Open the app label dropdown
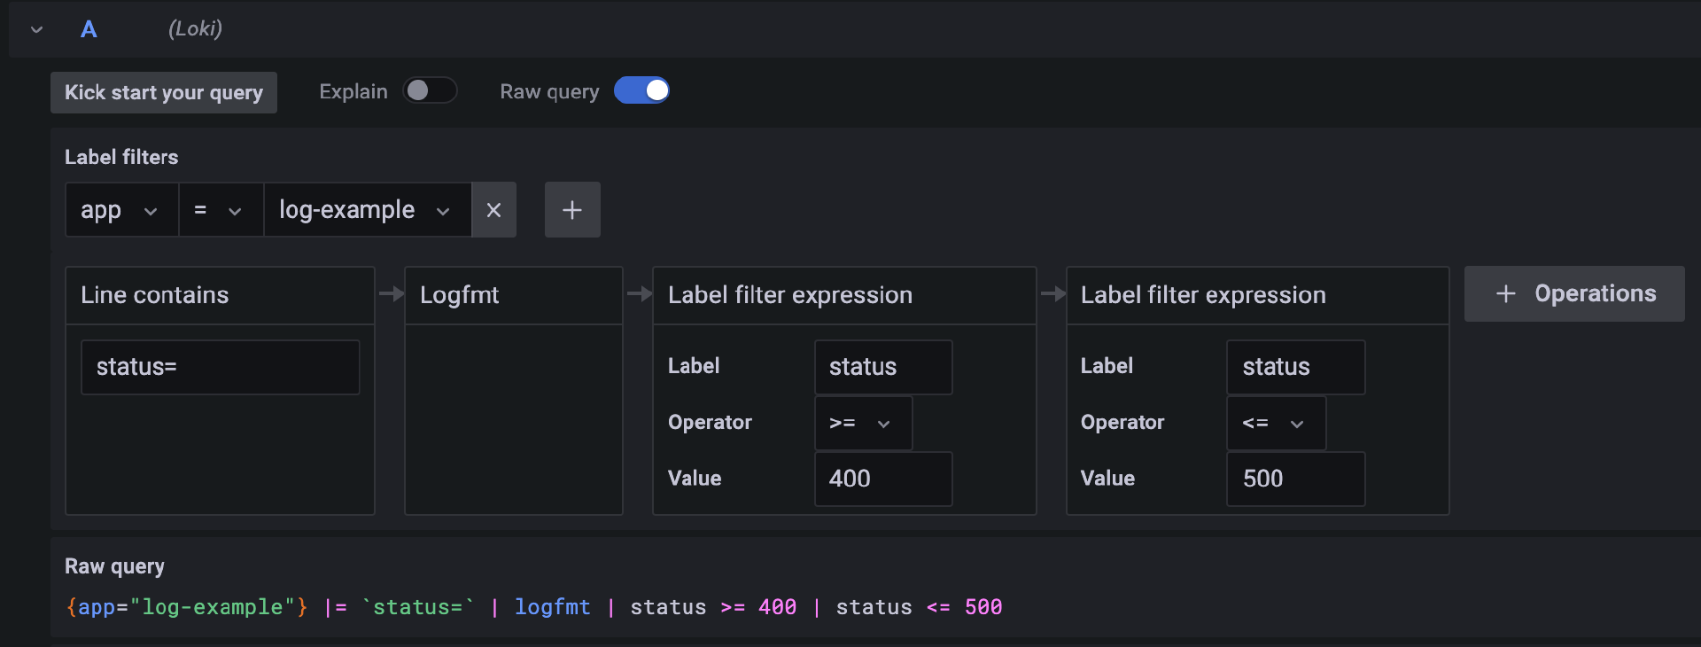The image size is (1701, 647). 121,210
